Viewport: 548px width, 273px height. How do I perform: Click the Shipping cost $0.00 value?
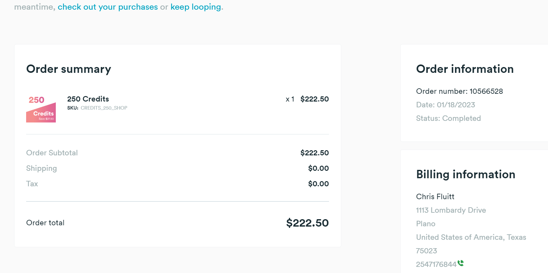tap(318, 168)
